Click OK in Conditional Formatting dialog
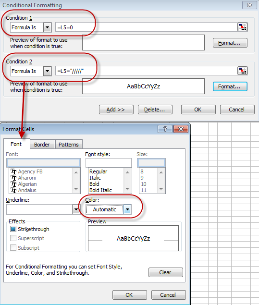Screen dimensions: 259x305 point(198,110)
